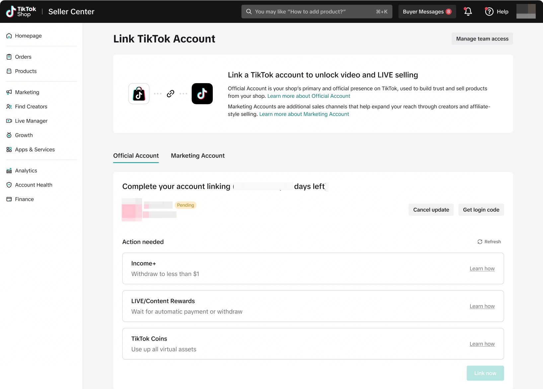Click Get login code button
Image resolution: width=543 pixels, height=389 pixels.
[x=481, y=210]
